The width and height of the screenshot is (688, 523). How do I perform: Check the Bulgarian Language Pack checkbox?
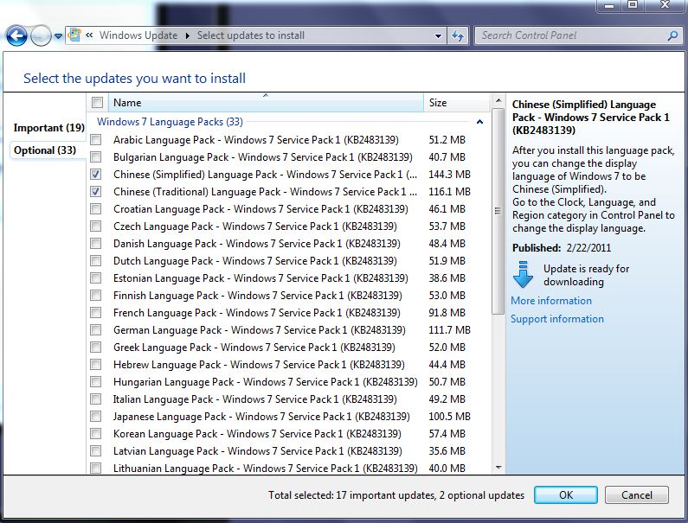click(x=96, y=157)
